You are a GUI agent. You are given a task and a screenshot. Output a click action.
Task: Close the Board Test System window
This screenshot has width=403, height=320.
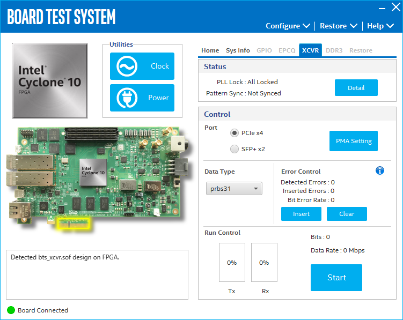[x=397, y=8]
